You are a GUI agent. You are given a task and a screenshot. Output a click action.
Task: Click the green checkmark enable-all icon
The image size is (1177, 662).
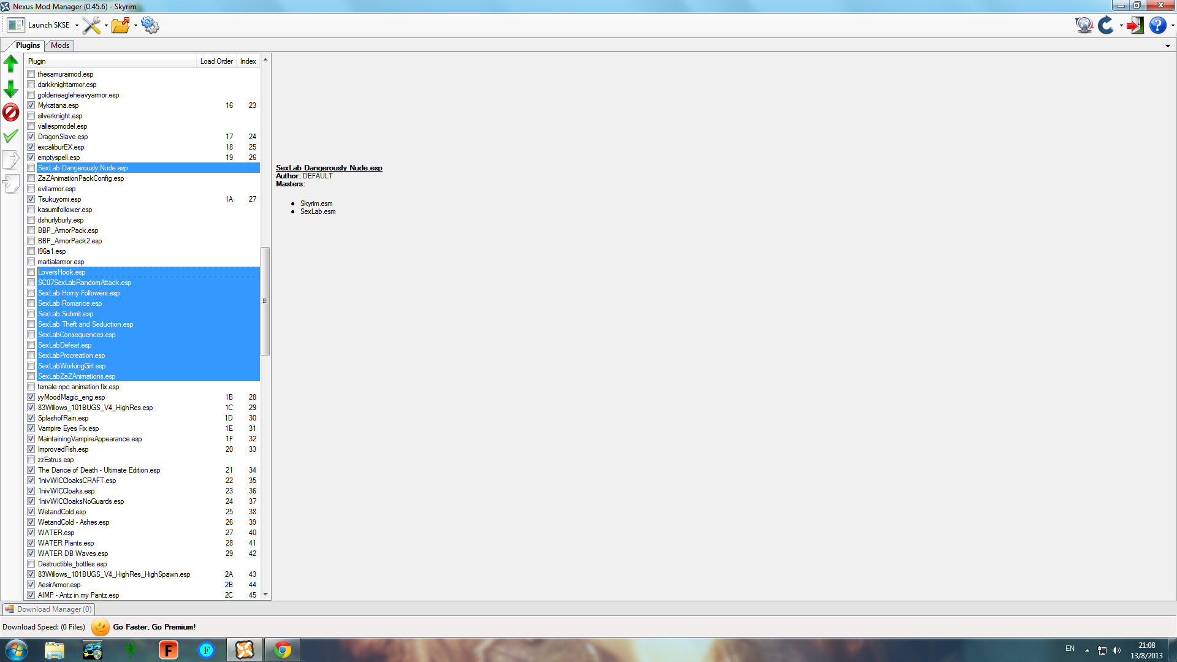tap(10, 136)
